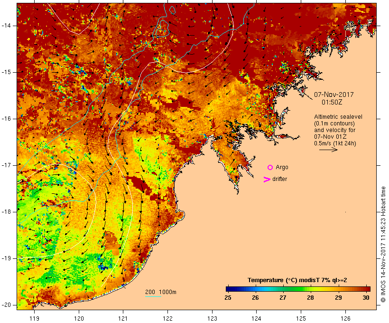
Task: Click latitude axis label -18
Action: click(6, 212)
